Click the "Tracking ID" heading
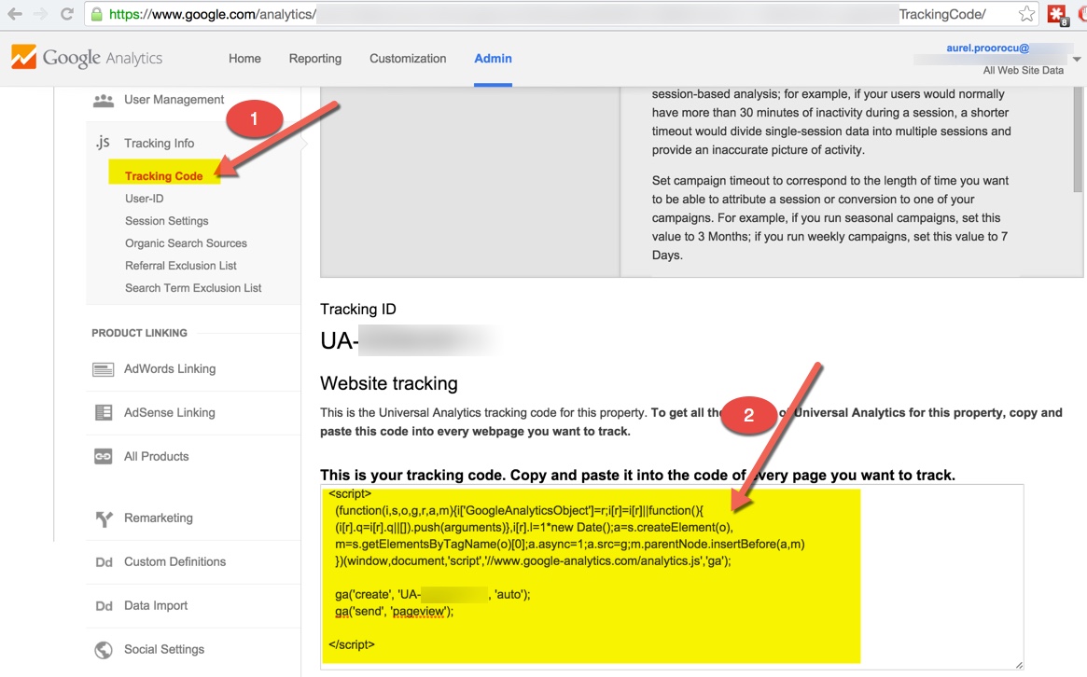This screenshot has width=1087, height=677. 357,309
